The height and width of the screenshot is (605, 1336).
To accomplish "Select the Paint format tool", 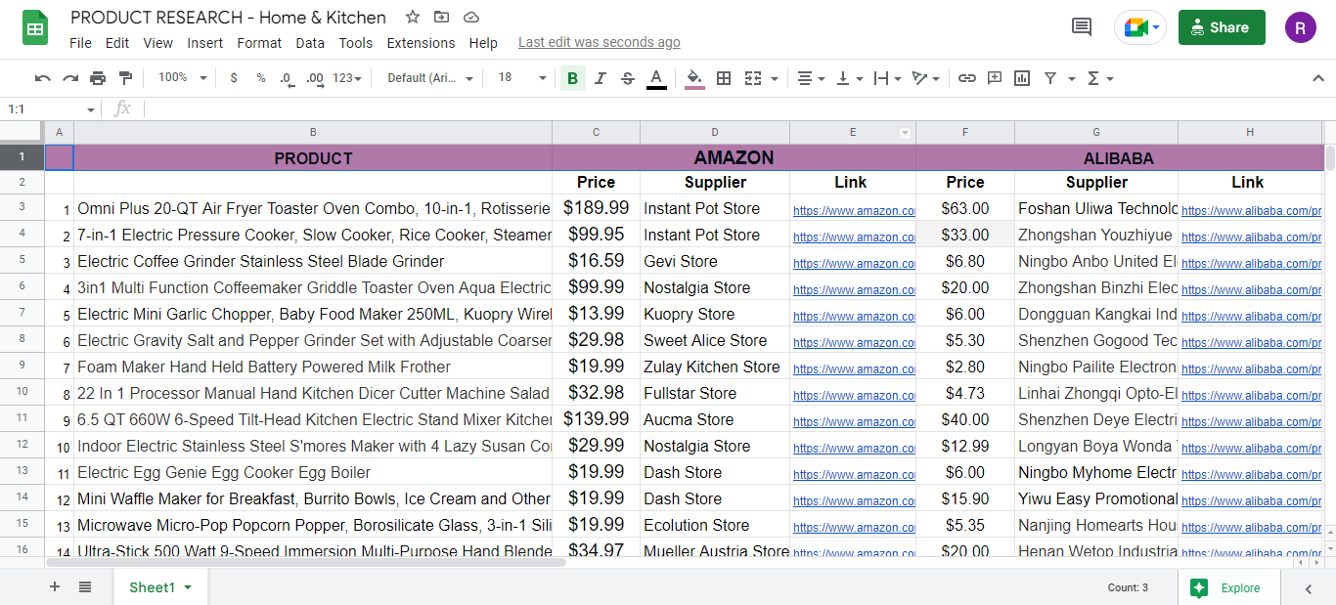I will click(x=124, y=77).
